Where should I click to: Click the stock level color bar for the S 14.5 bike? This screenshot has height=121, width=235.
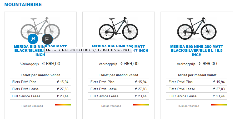coord(63,105)
